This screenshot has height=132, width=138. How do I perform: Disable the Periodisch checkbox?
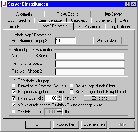tap(14, 98)
